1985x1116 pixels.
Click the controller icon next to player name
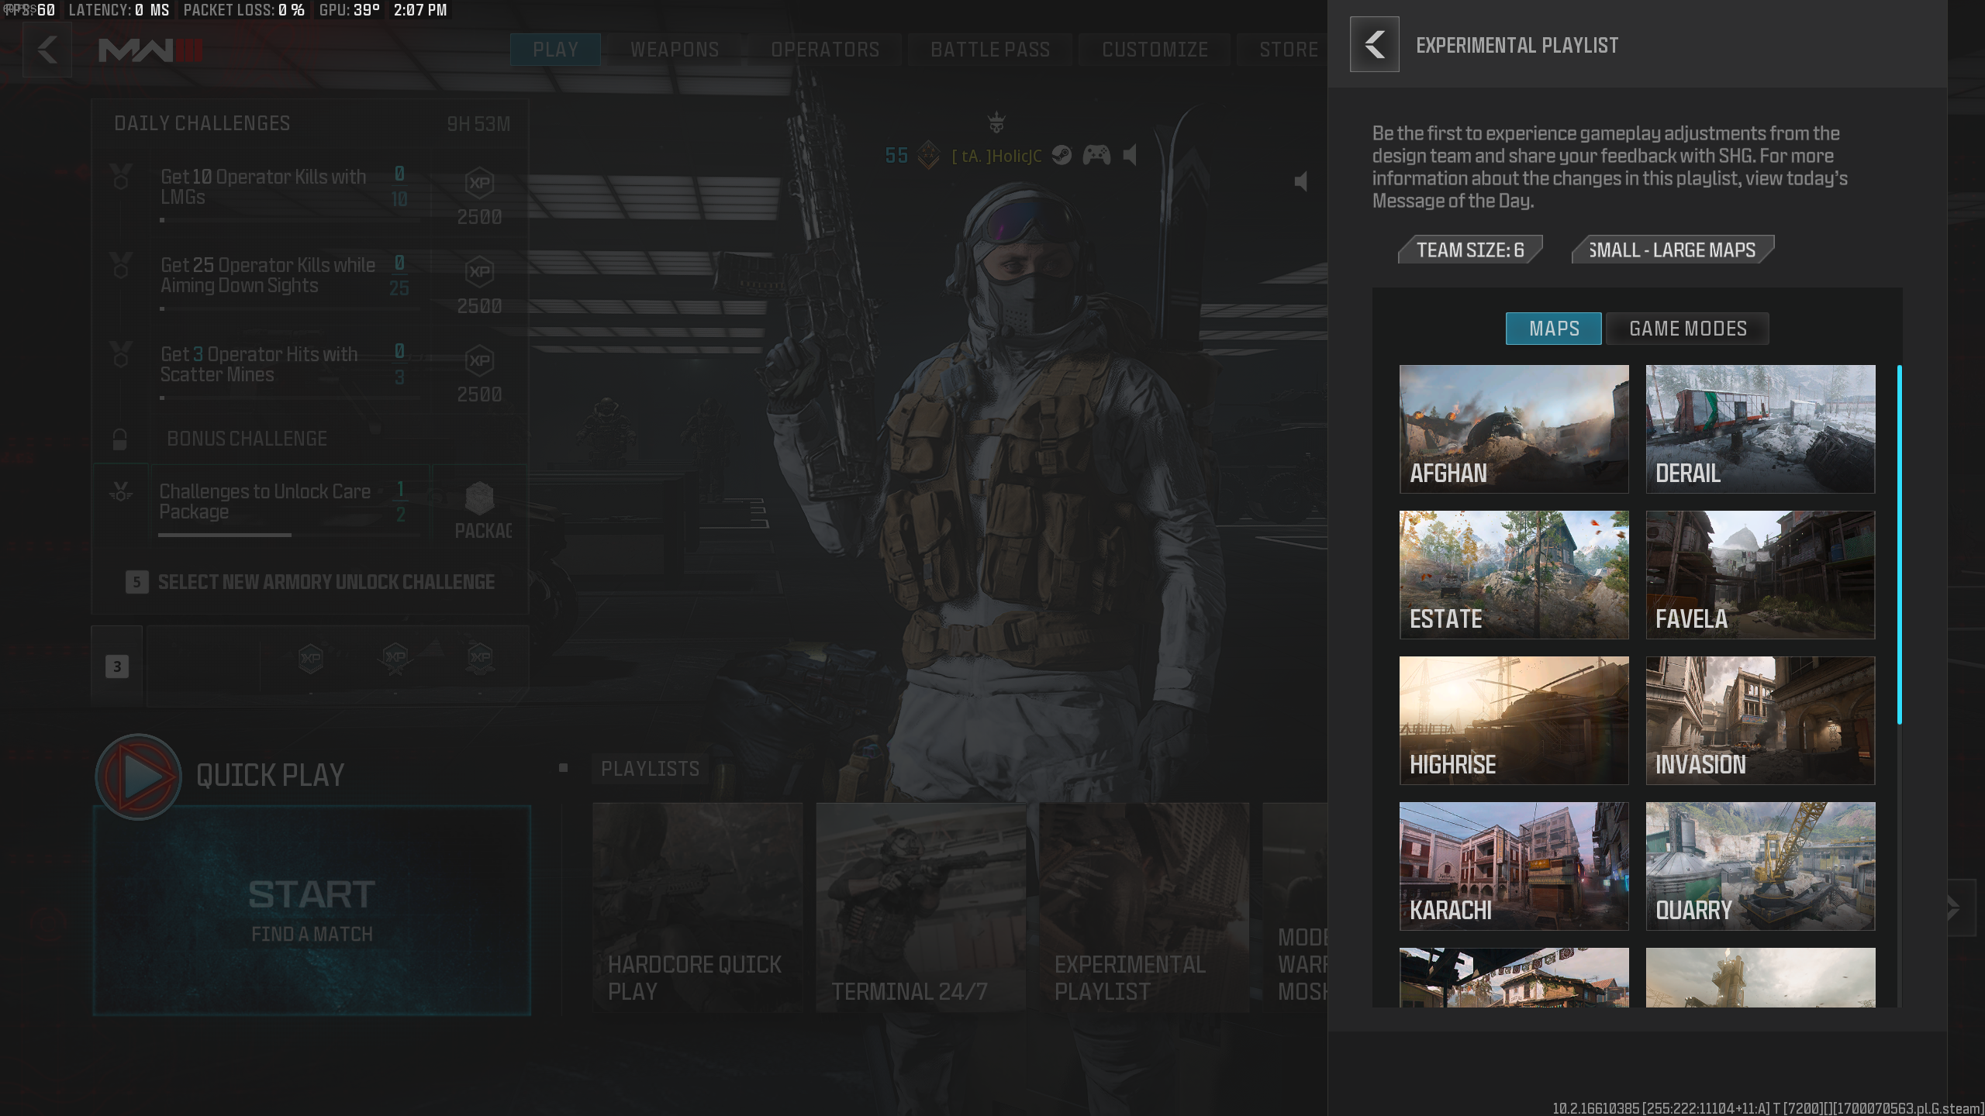pos(1096,155)
